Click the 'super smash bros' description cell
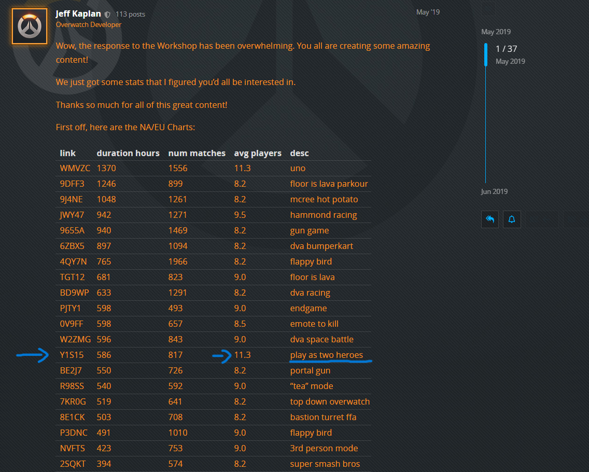Image resolution: width=589 pixels, height=472 pixels. tap(325, 464)
